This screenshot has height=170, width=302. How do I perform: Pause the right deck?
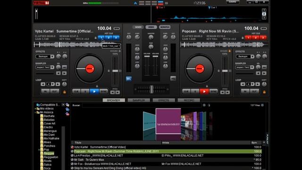click(x=195, y=91)
